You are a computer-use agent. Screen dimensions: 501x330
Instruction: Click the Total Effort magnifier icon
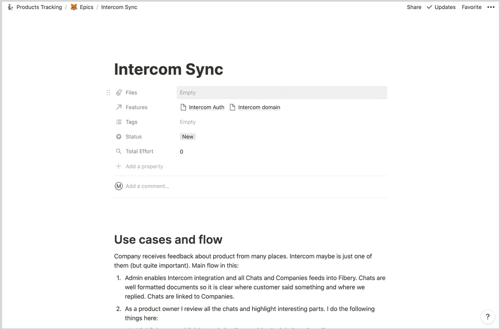tap(119, 151)
